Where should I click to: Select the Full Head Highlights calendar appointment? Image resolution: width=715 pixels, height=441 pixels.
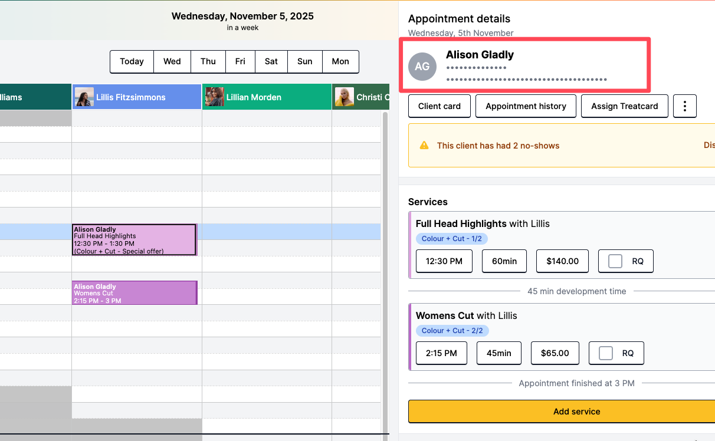(x=133, y=240)
